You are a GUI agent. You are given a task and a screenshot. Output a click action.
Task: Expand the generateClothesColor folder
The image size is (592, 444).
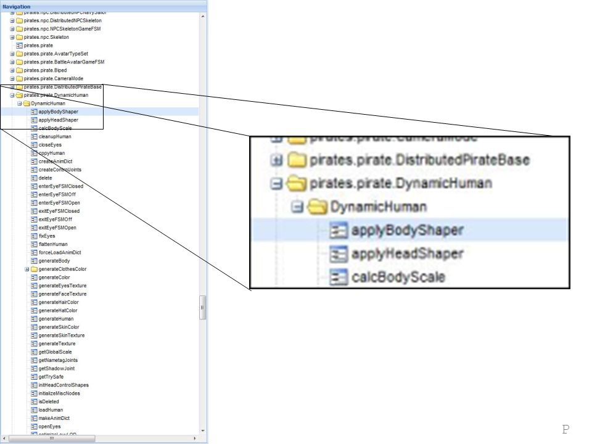point(27,269)
